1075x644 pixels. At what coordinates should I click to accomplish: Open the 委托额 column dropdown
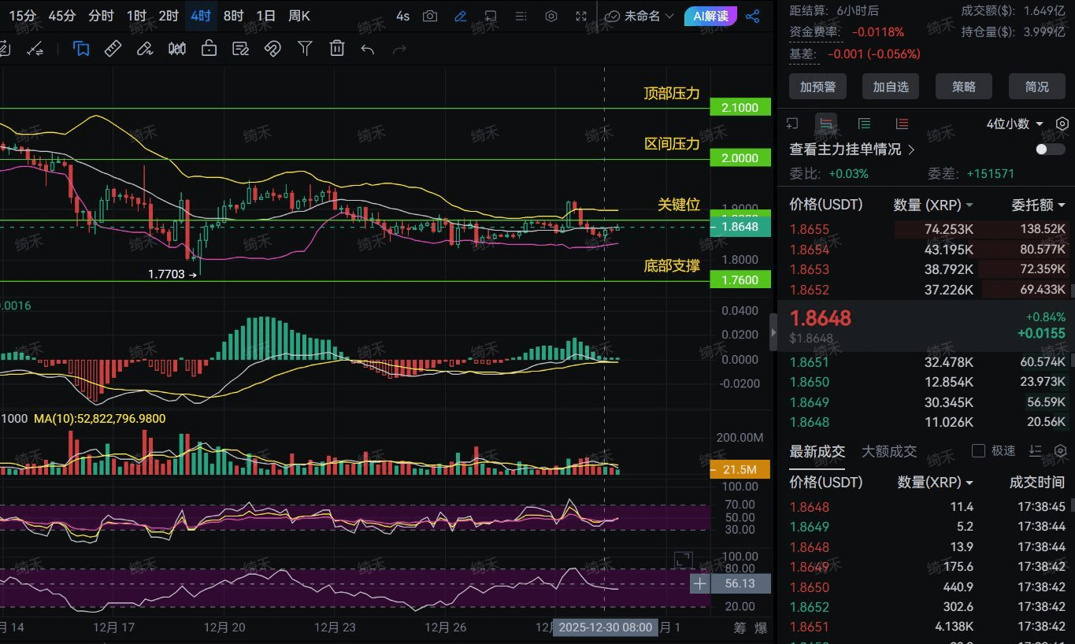(x=1038, y=205)
